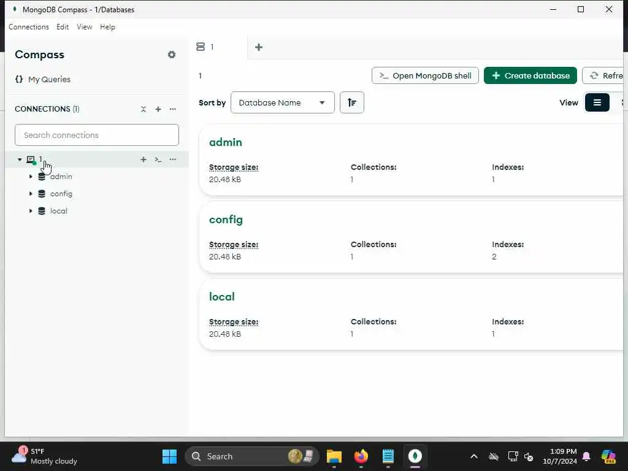628x471 pixels.
Task: Click Create database button
Action: pyautogui.click(x=530, y=75)
